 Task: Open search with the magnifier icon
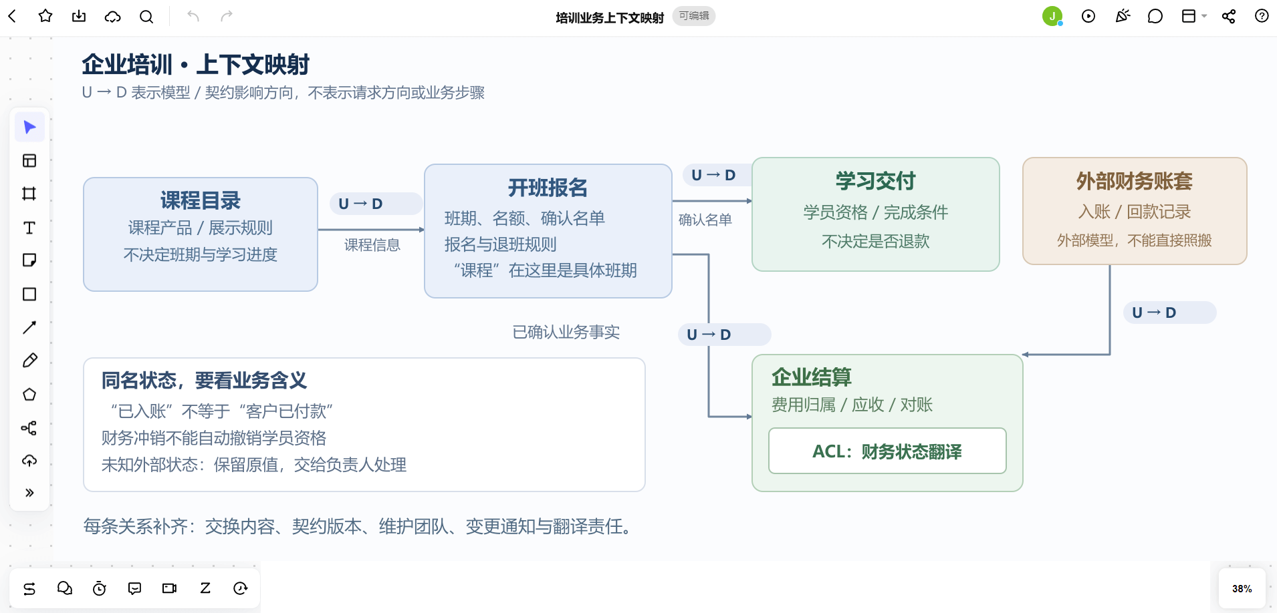pos(146,16)
